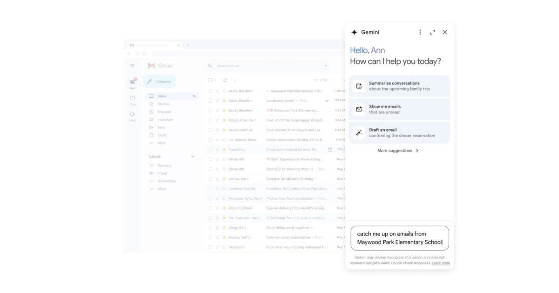Select the Gloria Hill Staff Appreciation email checkbox
This screenshot has width=559, height=293.
(x=211, y=160)
